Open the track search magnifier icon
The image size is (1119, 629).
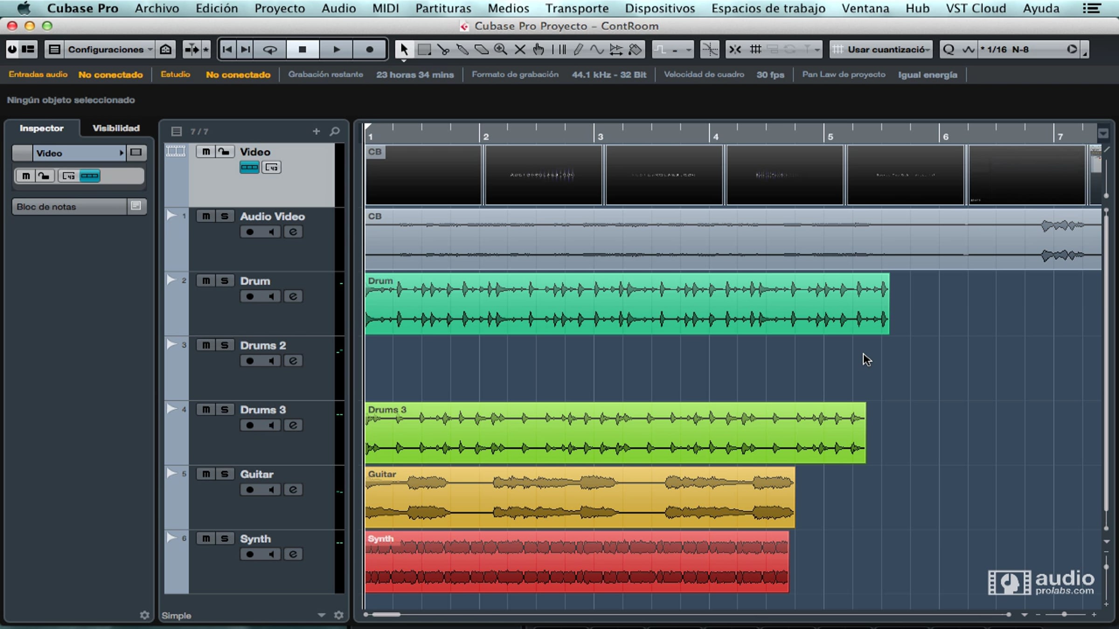click(334, 131)
